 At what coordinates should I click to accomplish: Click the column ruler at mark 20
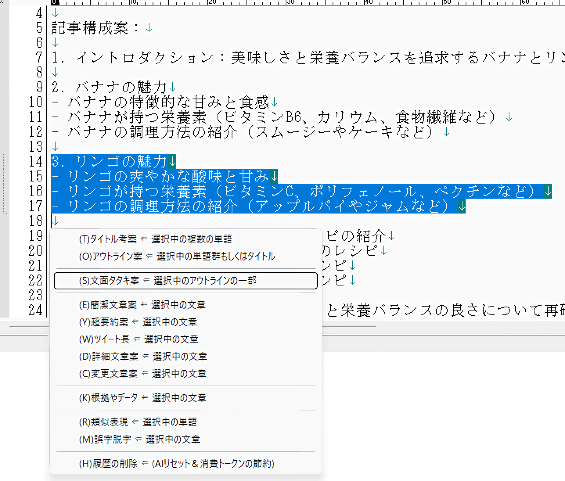(x=212, y=2)
